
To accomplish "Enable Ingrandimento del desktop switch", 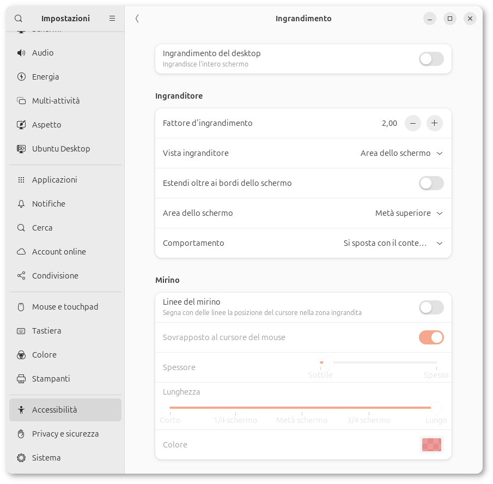I will [x=431, y=59].
